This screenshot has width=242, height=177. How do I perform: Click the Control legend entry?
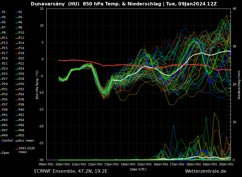pos(7,141)
